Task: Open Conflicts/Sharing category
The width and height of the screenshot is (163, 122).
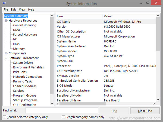Action: (x=25, y=25)
